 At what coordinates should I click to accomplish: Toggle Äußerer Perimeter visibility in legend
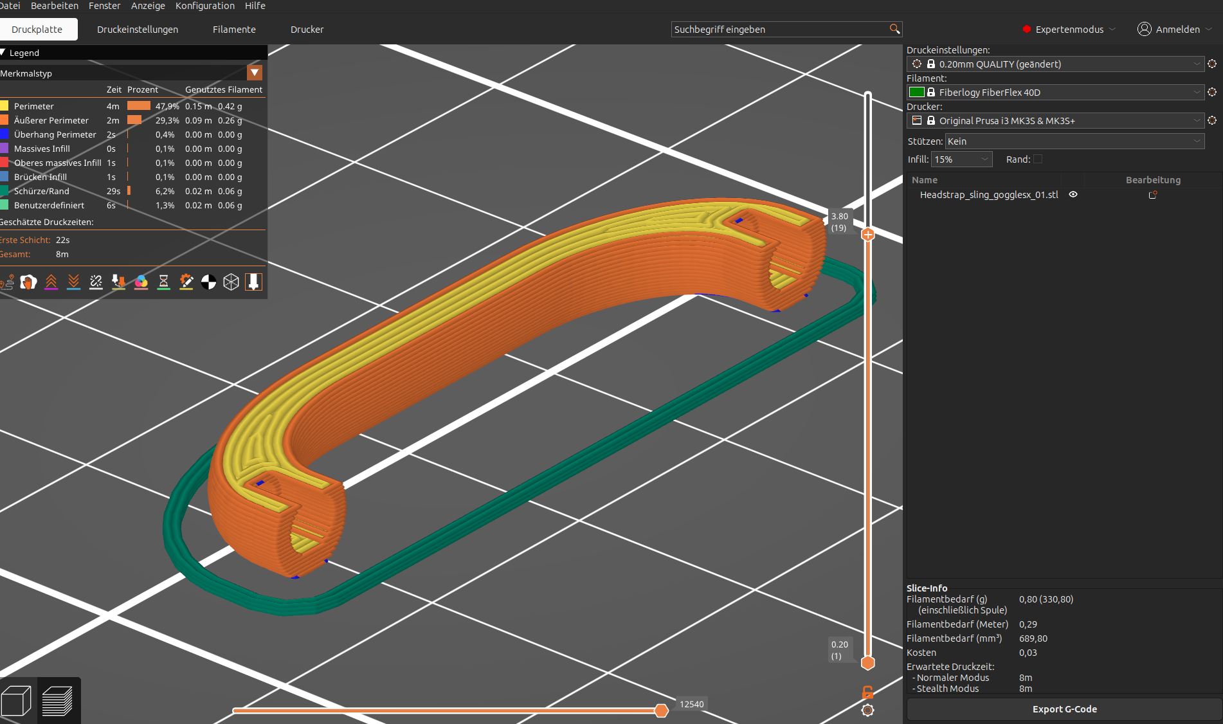(x=51, y=120)
